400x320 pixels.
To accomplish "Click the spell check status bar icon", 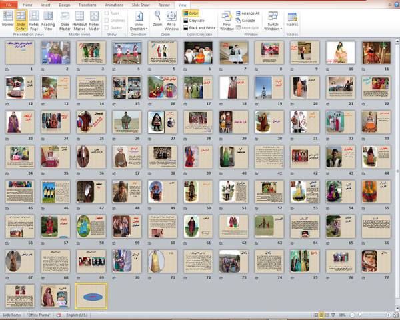I will [59, 315].
